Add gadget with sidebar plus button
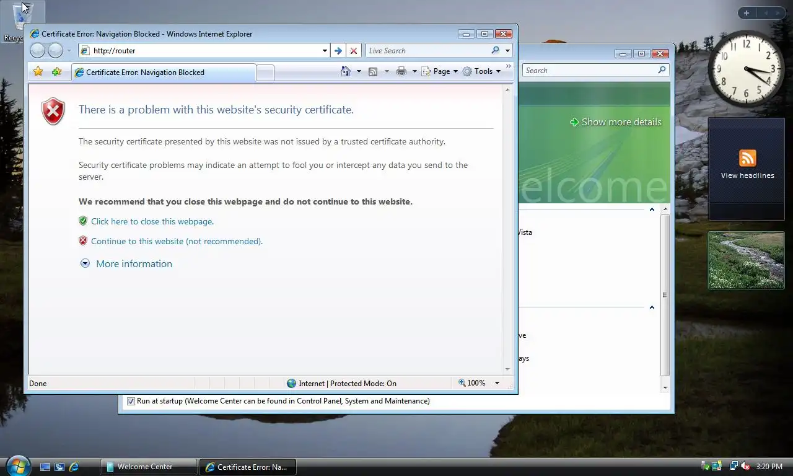Image resolution: width=793 pixels, height=476 pixels. coord(747,13)
